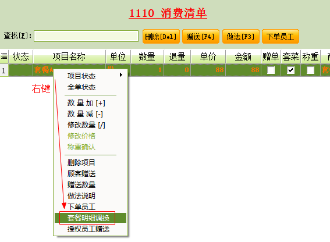330x242 pixels.
Task: Click the orange 下单员工 button
Action: [x=281, y=37]
